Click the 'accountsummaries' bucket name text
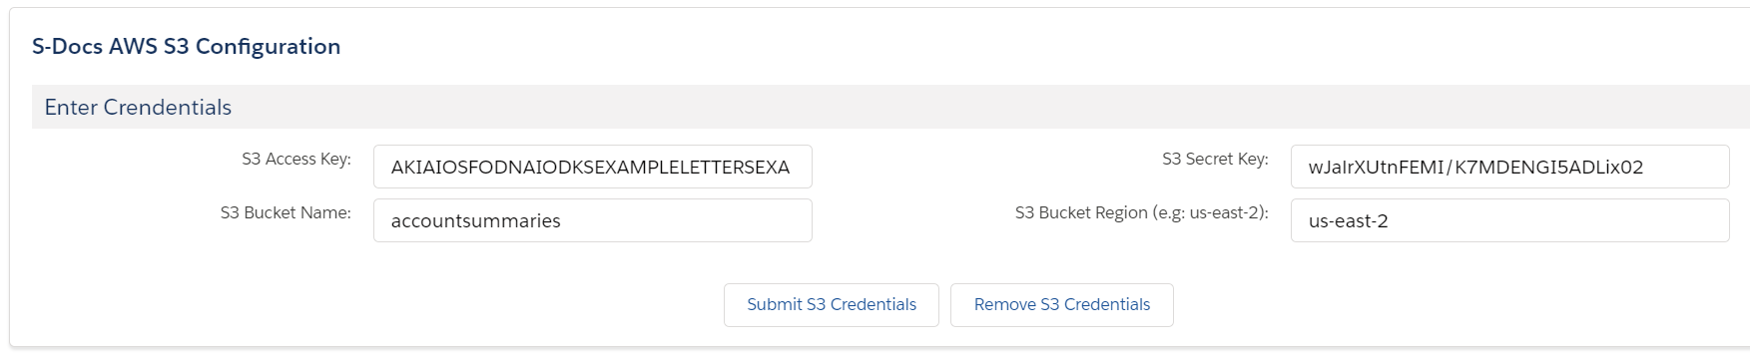This screenshot has height=363, width=1750. 476,221
